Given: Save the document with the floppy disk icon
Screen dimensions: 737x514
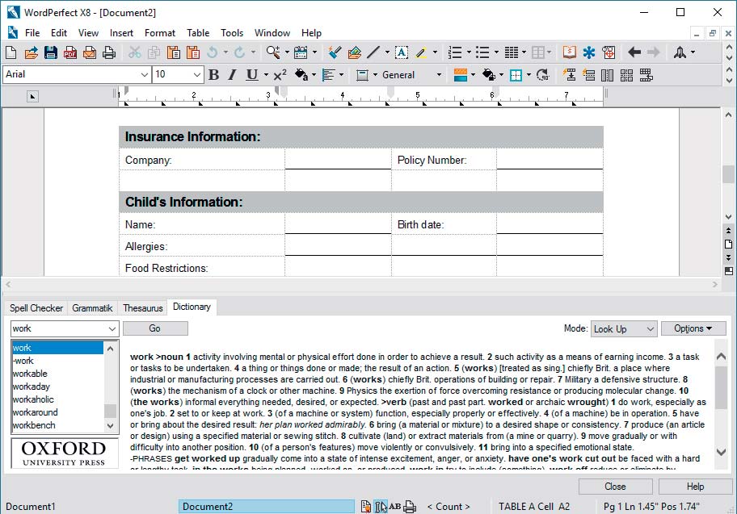Looking at the screenshot, I should coord(51,52).
